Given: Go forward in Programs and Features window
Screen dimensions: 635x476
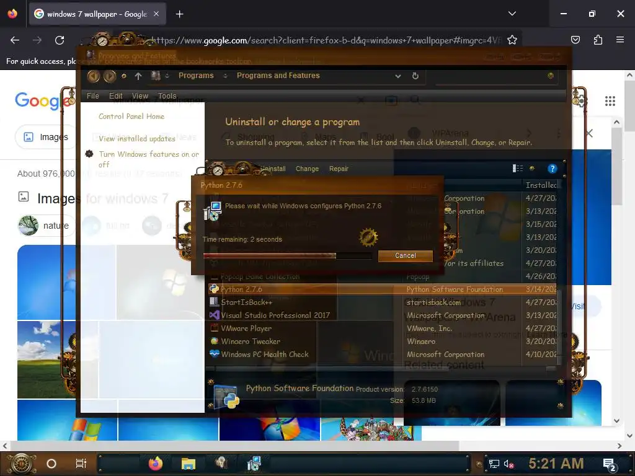Looking at the screenshot, I should (x=109, y=76).
